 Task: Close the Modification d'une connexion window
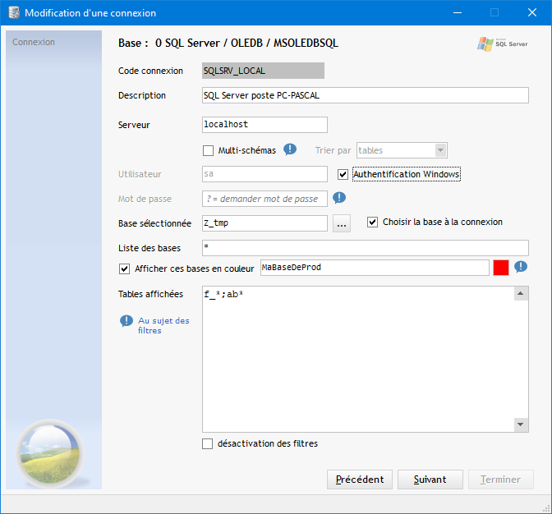532,12
